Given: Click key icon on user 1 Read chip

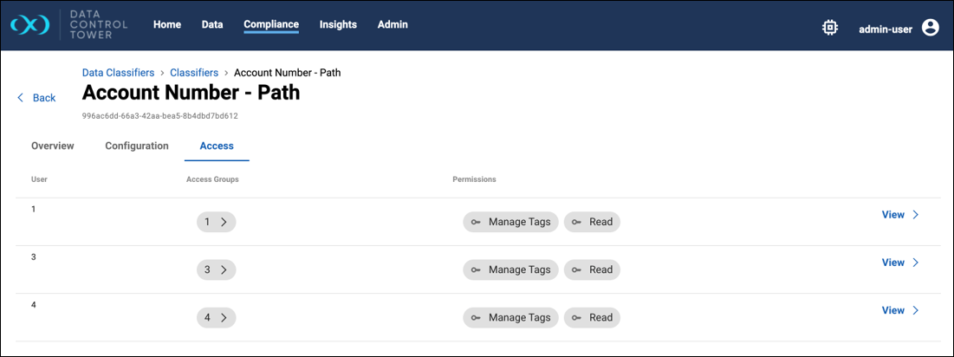Looking at the screenshot, I should pyautogui.click(x=576, y=222).
